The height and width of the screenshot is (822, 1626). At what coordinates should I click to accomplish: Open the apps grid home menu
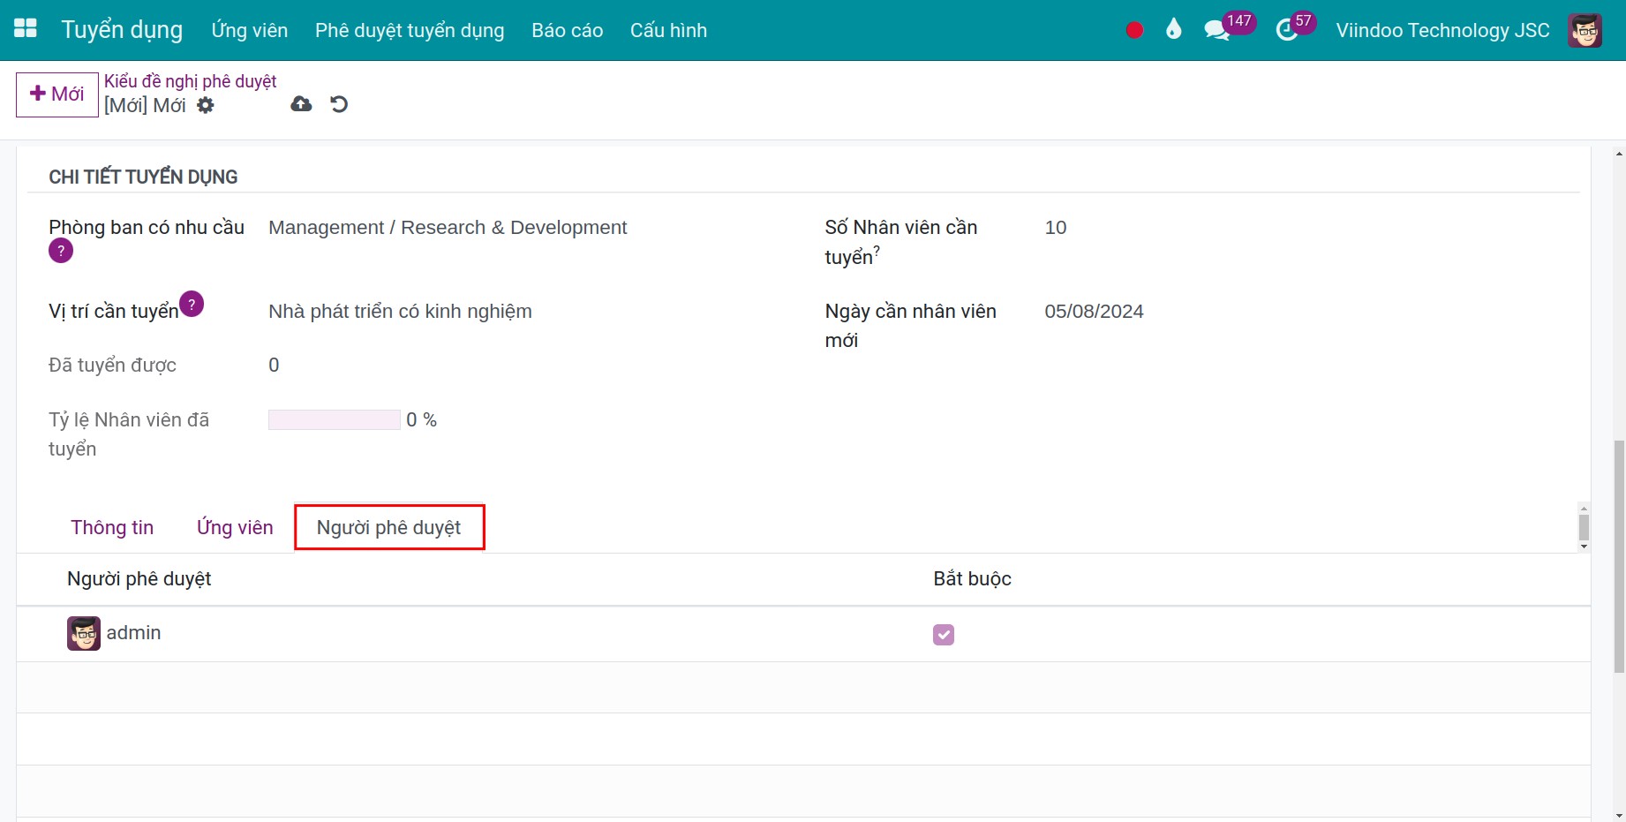tap(26, 29)
